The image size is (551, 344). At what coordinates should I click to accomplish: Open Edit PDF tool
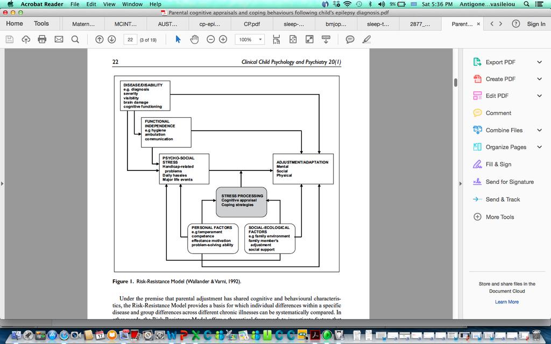[497, 96]
